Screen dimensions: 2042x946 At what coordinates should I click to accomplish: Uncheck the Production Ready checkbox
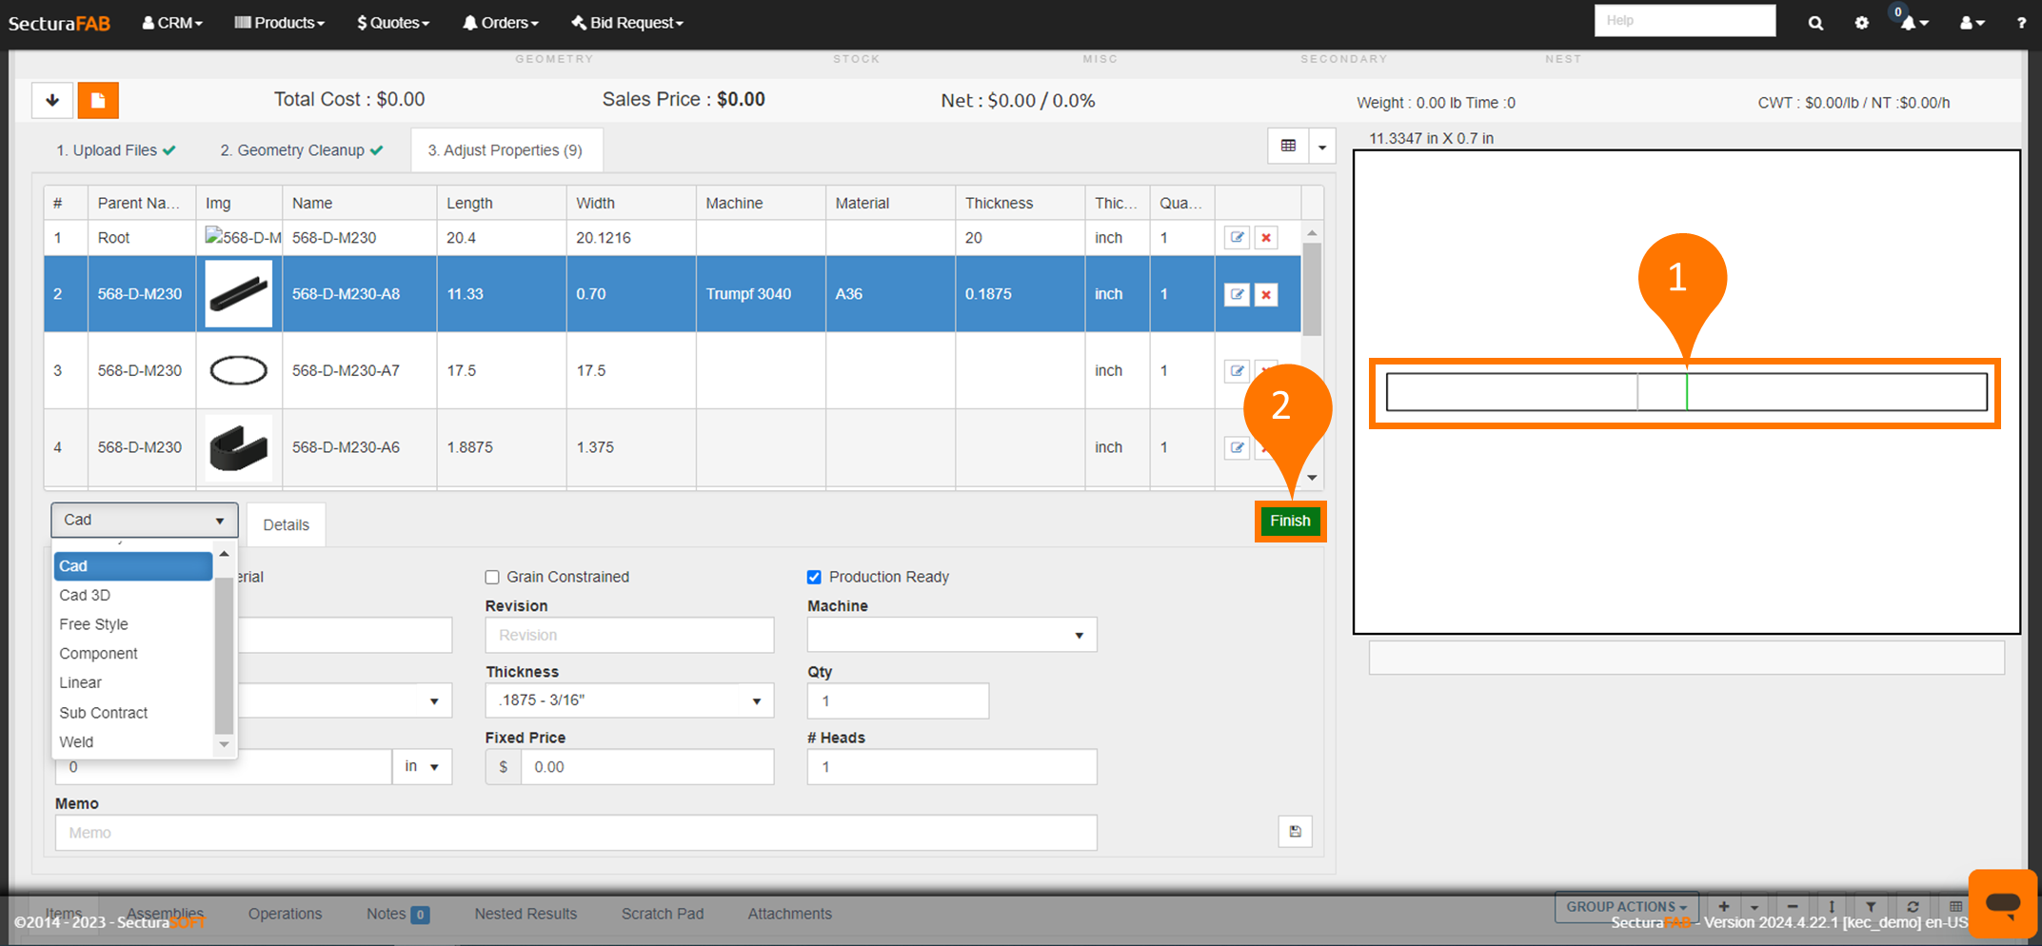pyautogui.click(x=814, y=577)
